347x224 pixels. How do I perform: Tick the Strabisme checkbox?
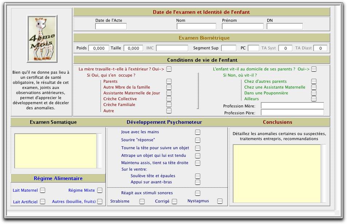(x=142, y=201)
